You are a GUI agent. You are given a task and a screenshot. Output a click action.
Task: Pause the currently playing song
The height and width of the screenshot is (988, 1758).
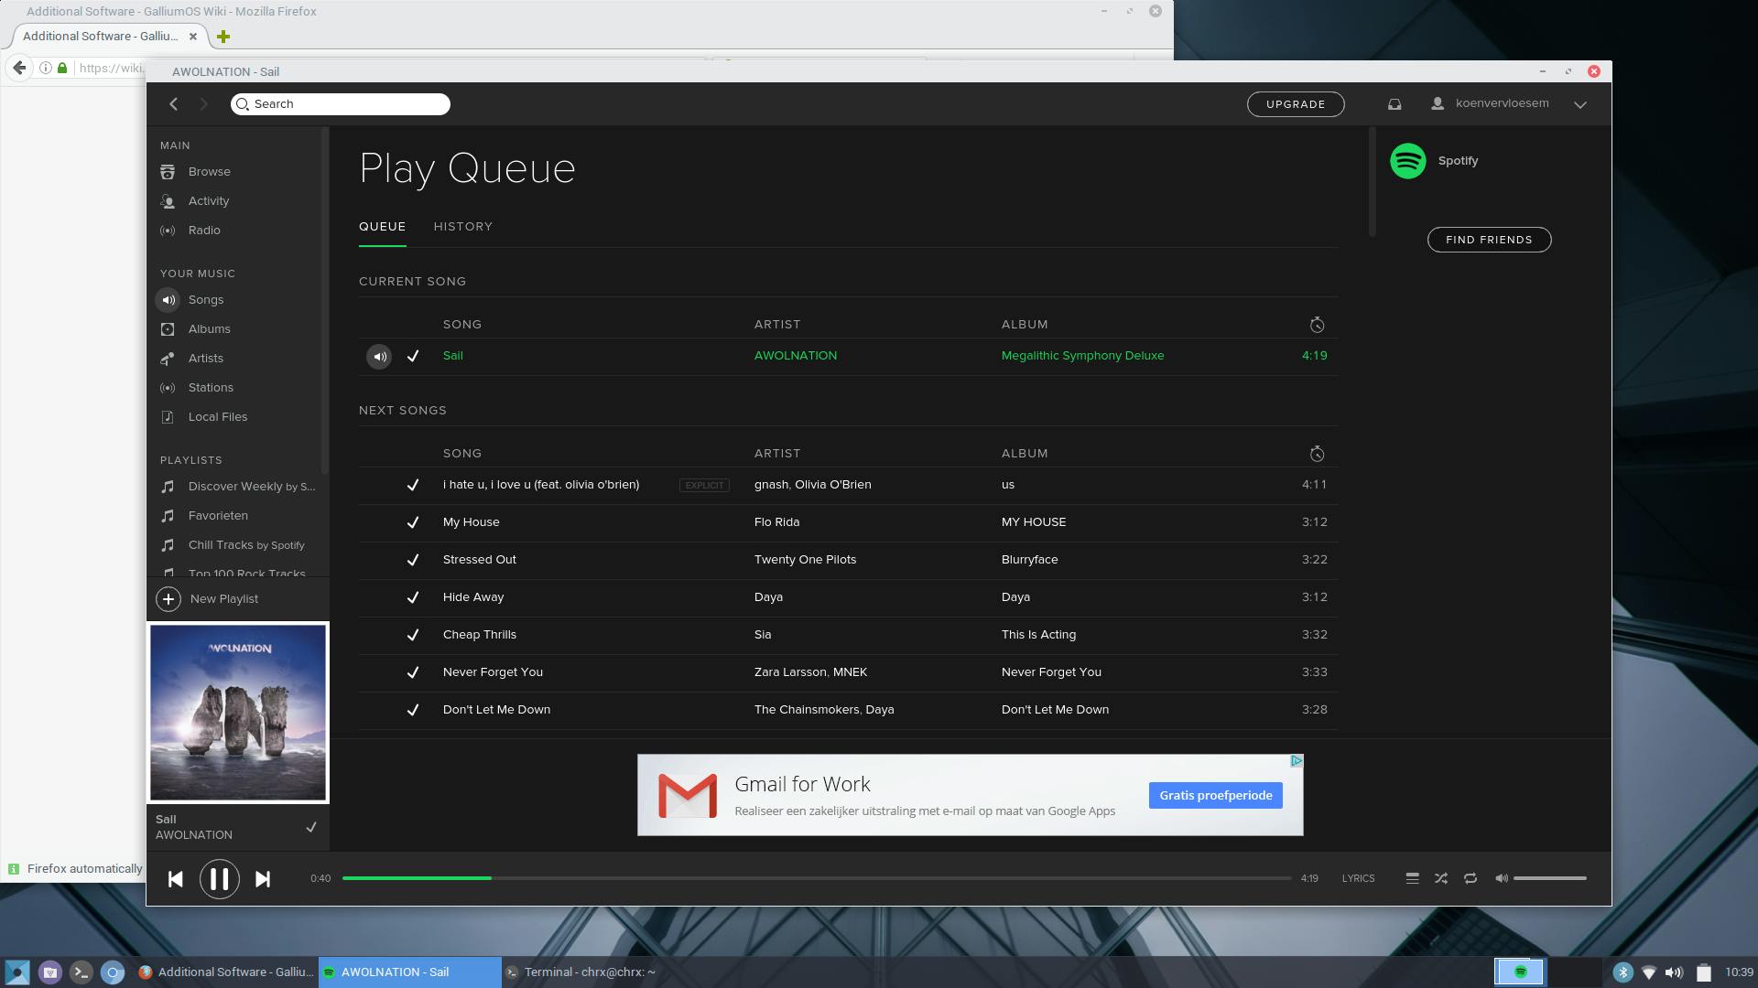click(219, 879)
